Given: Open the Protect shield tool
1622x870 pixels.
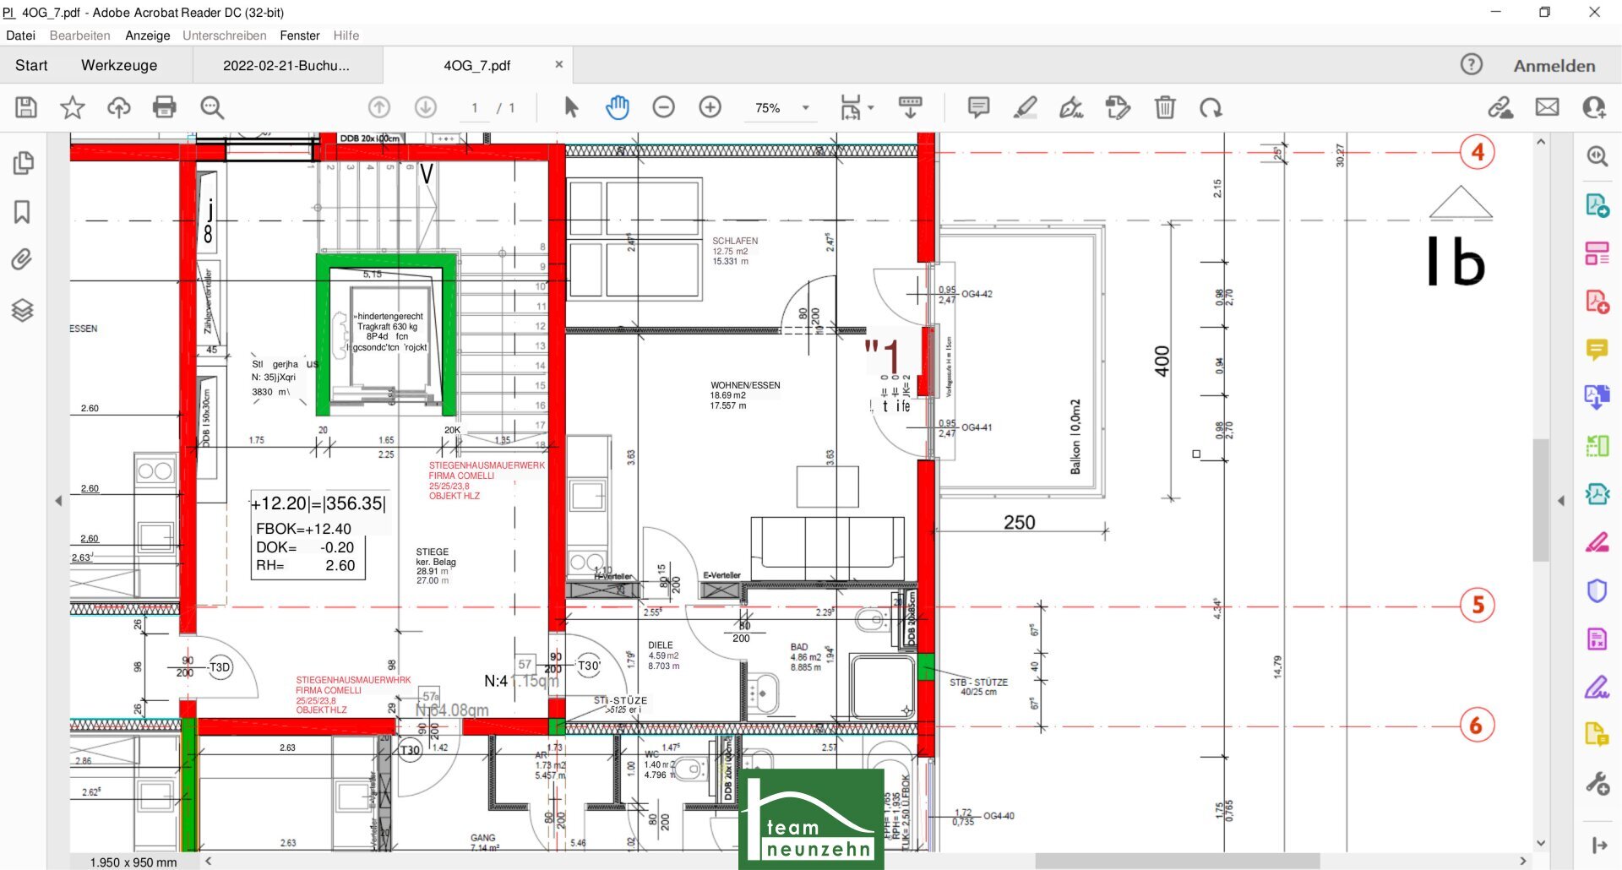Looking at the screenshot, I should [x=1597, y=590].
